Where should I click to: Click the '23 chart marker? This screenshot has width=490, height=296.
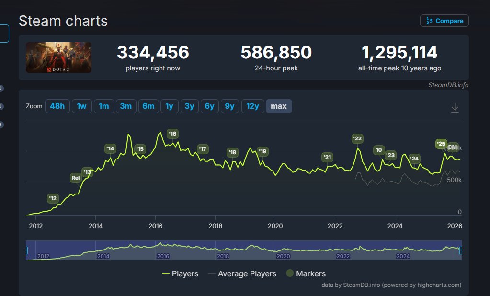click(x=390, y=155)
